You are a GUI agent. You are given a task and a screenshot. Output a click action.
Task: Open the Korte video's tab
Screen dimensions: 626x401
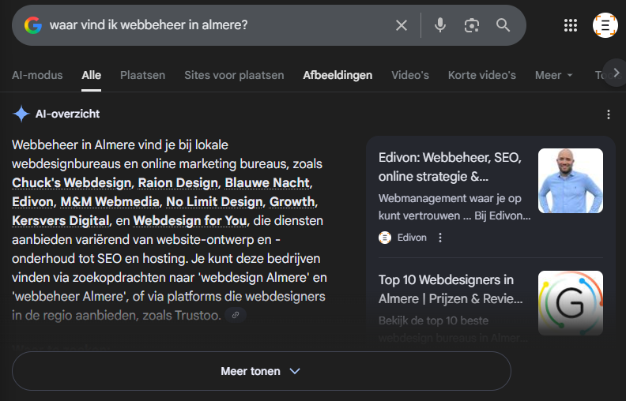pyautogui.click(x=482, y=75)
